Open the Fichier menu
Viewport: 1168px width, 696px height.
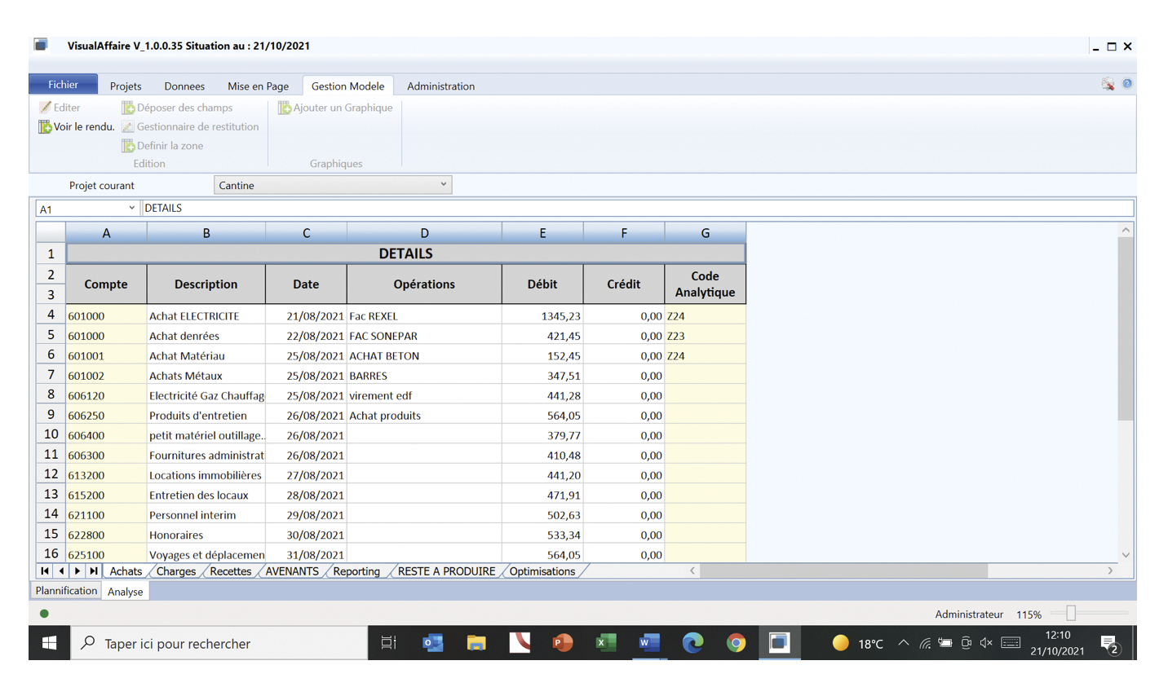coord(63,85)
